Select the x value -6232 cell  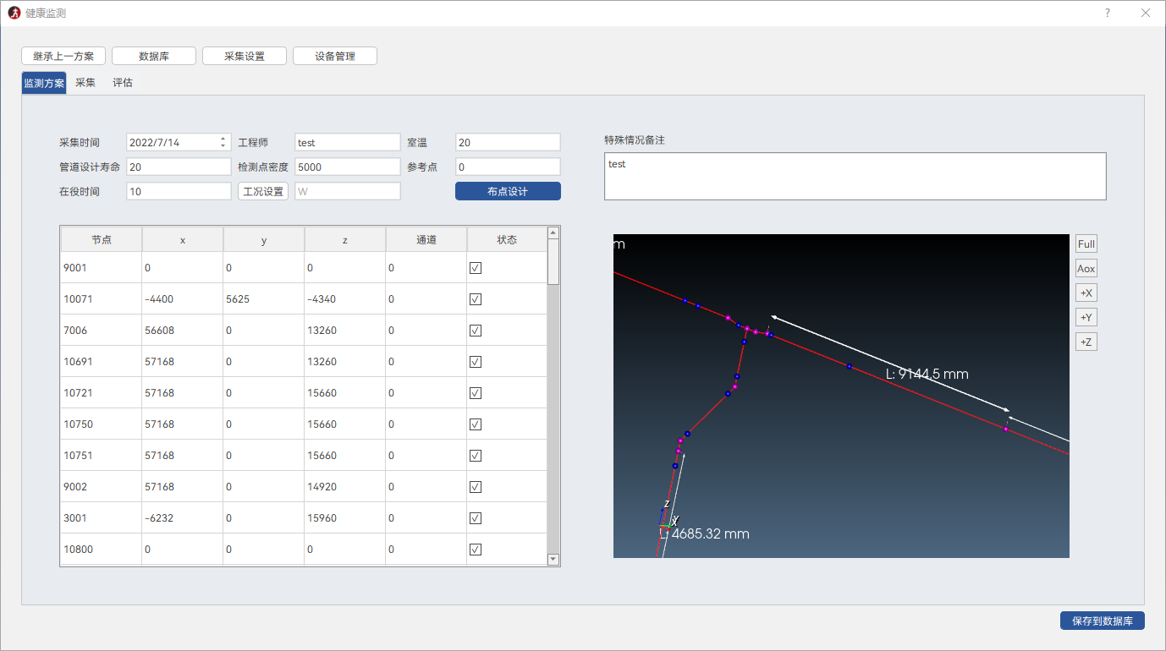[183, 517]
